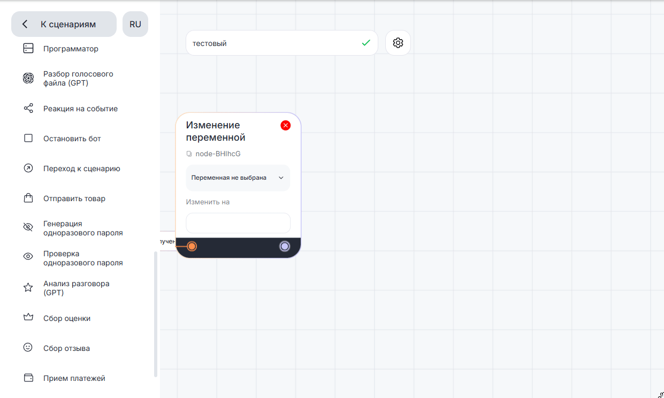Screen dimensions: 664x398
Task: Confirm scenario name with green checkmark
Action: 366,43
